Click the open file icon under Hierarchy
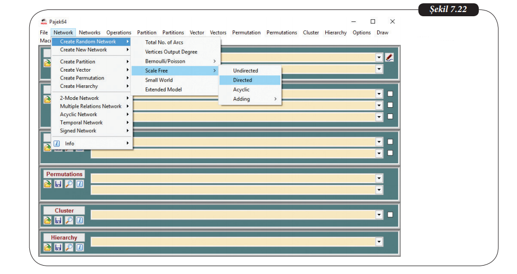Image resolution: width=517 pixels, height=274 pixels. click(48, 247)
